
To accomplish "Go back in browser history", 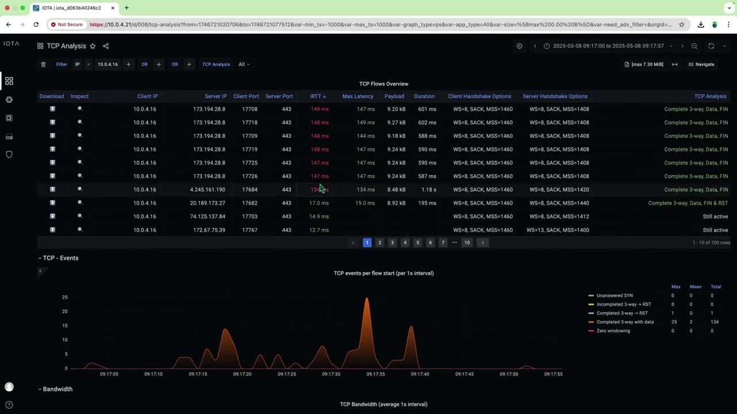I will pos(8,25).
